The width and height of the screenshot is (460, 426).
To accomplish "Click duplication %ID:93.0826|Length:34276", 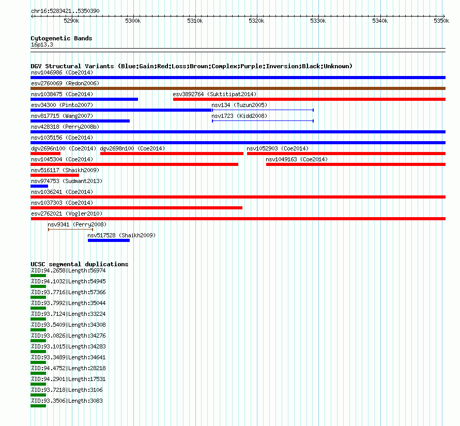I will (x=68, y=336).
